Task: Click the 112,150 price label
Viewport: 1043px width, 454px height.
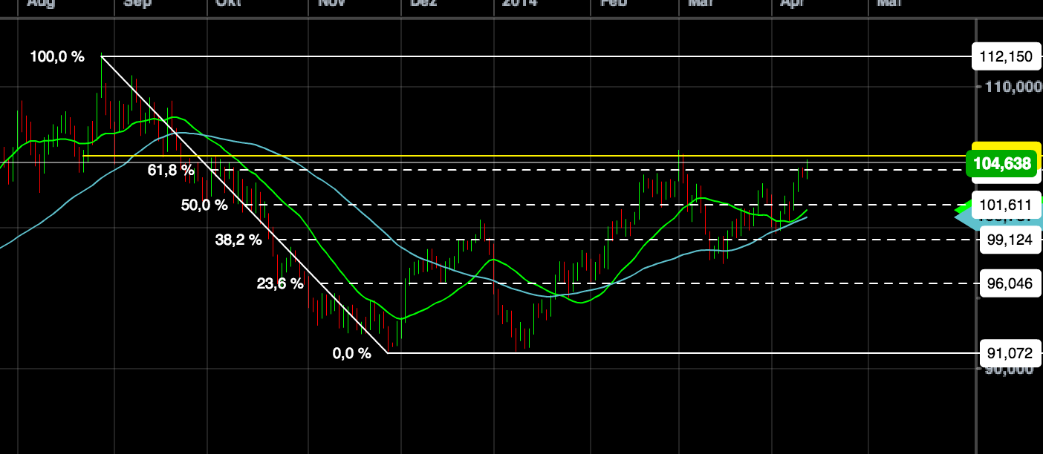Action: click(x=1007, y=56)
